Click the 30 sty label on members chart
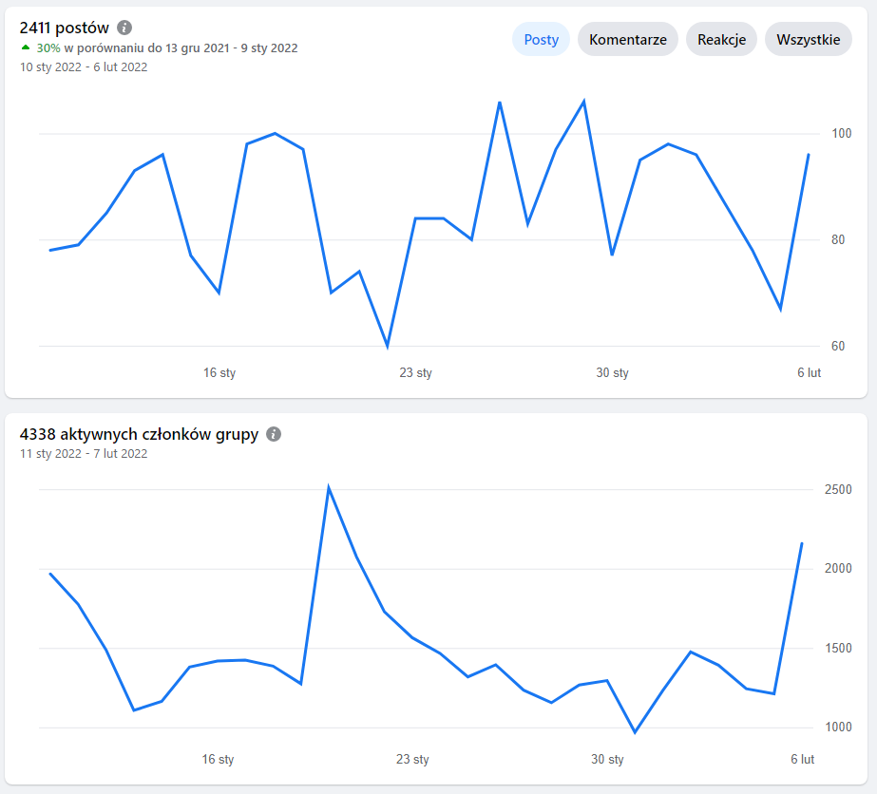The height and width of the screenshot is (794, 877). pyautogui.click(x=607, y=759)
